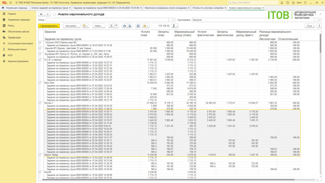Close the Анализ маржинального дохода tab
The width and height of the screenshot is (325, 183).
[263, 8]
